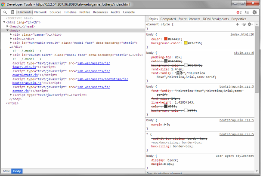Image resolution: width=263 pixels, height=177 pixels.
Task: Expand the turntable-result div node
Action: coord(11,43)
